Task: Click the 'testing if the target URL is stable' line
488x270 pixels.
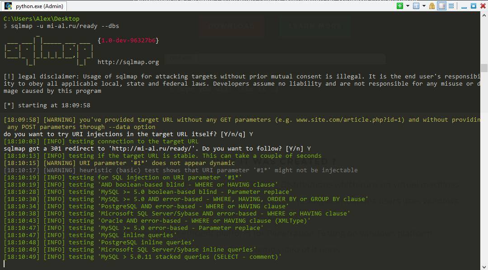Action: (163, 156)
